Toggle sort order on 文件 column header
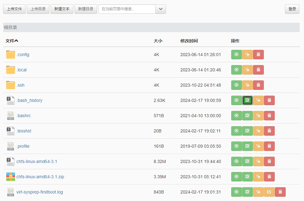 (x=12, y=41)
